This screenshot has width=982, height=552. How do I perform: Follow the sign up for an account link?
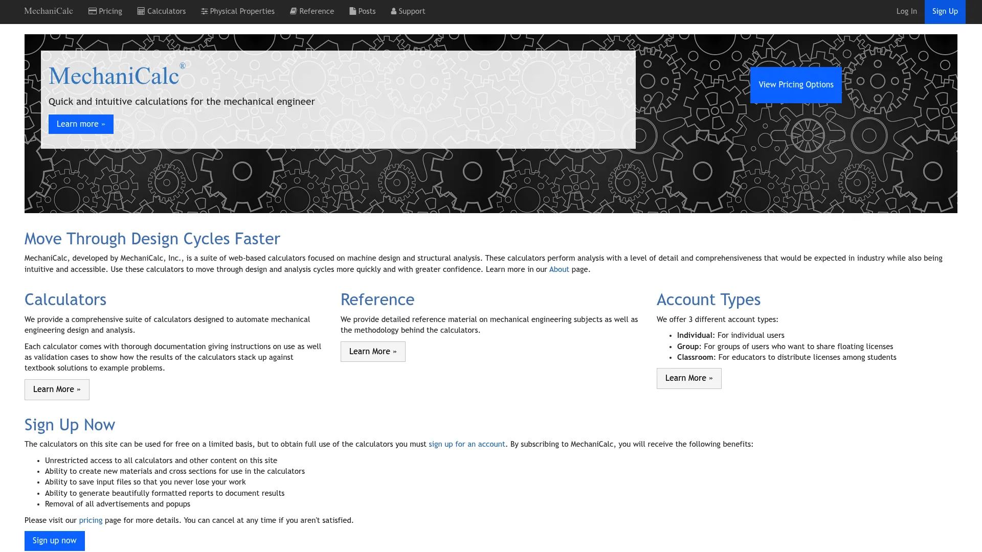[x=466, y=444]
